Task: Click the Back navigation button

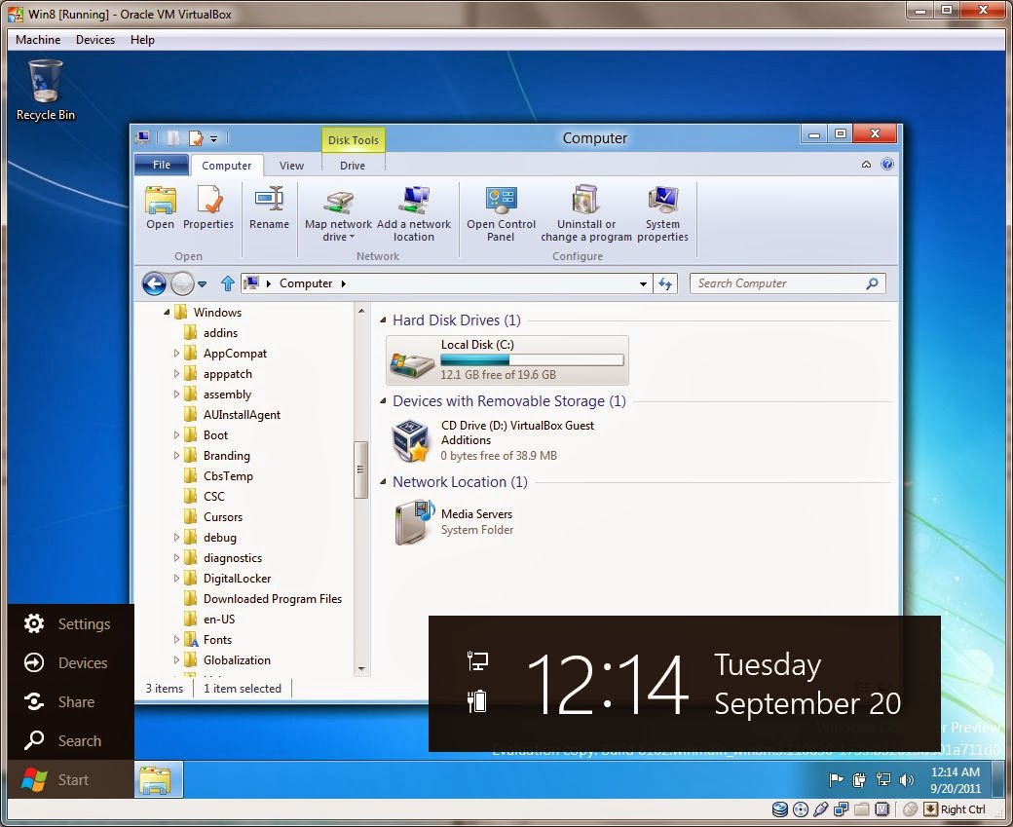Action: 154,283
